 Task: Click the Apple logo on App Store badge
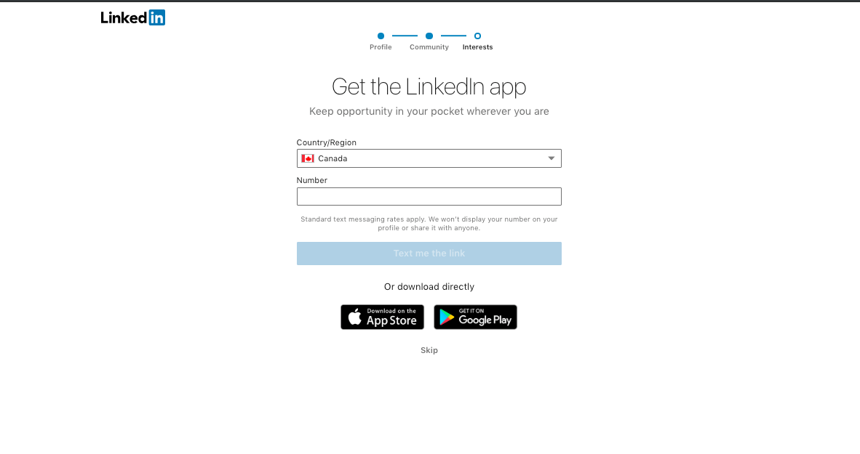tap(355, 317)
